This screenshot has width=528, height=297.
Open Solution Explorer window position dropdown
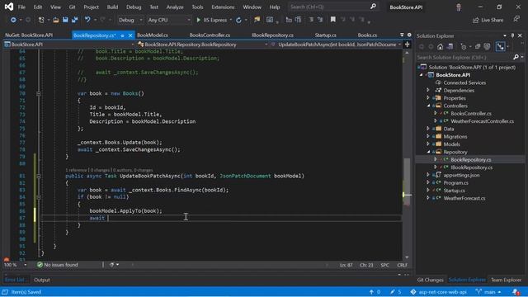click(x=505, y=35)
